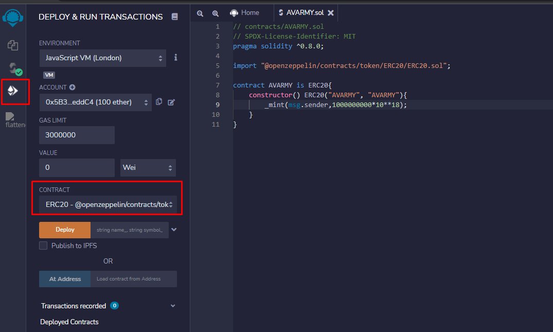Zoom out the editor font
Screen dimensions: 553x332
(200, 13)
